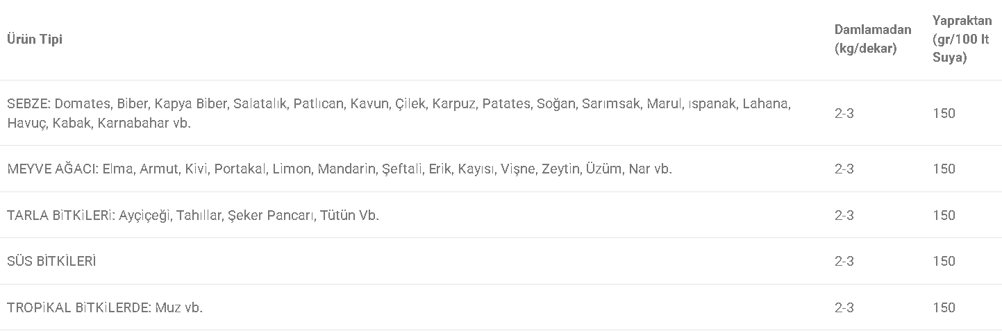Select the MEYVE AĞACI row description
This screenshot has height=331, width=1002.
(x=340, y=169)
